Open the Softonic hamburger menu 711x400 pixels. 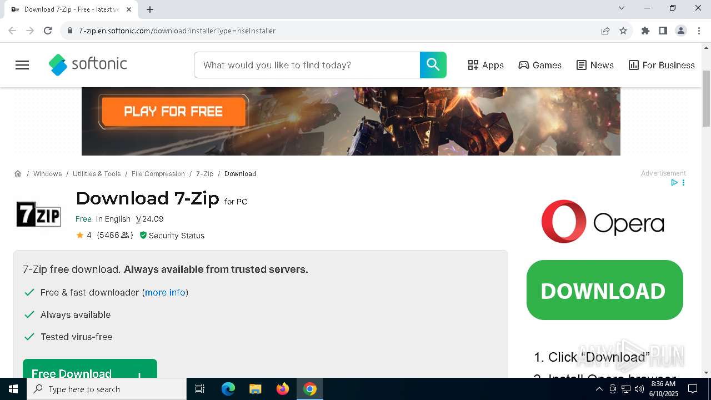(22, 65)
